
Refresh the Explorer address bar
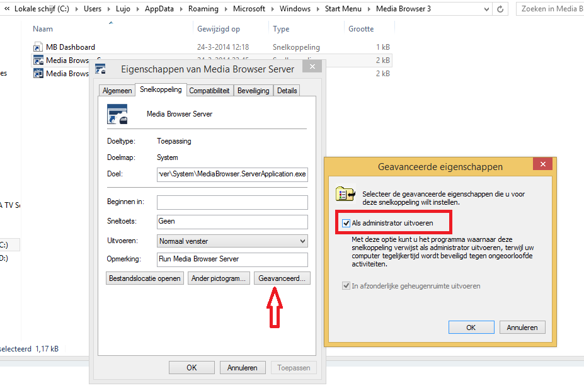[x=500, y=9]
